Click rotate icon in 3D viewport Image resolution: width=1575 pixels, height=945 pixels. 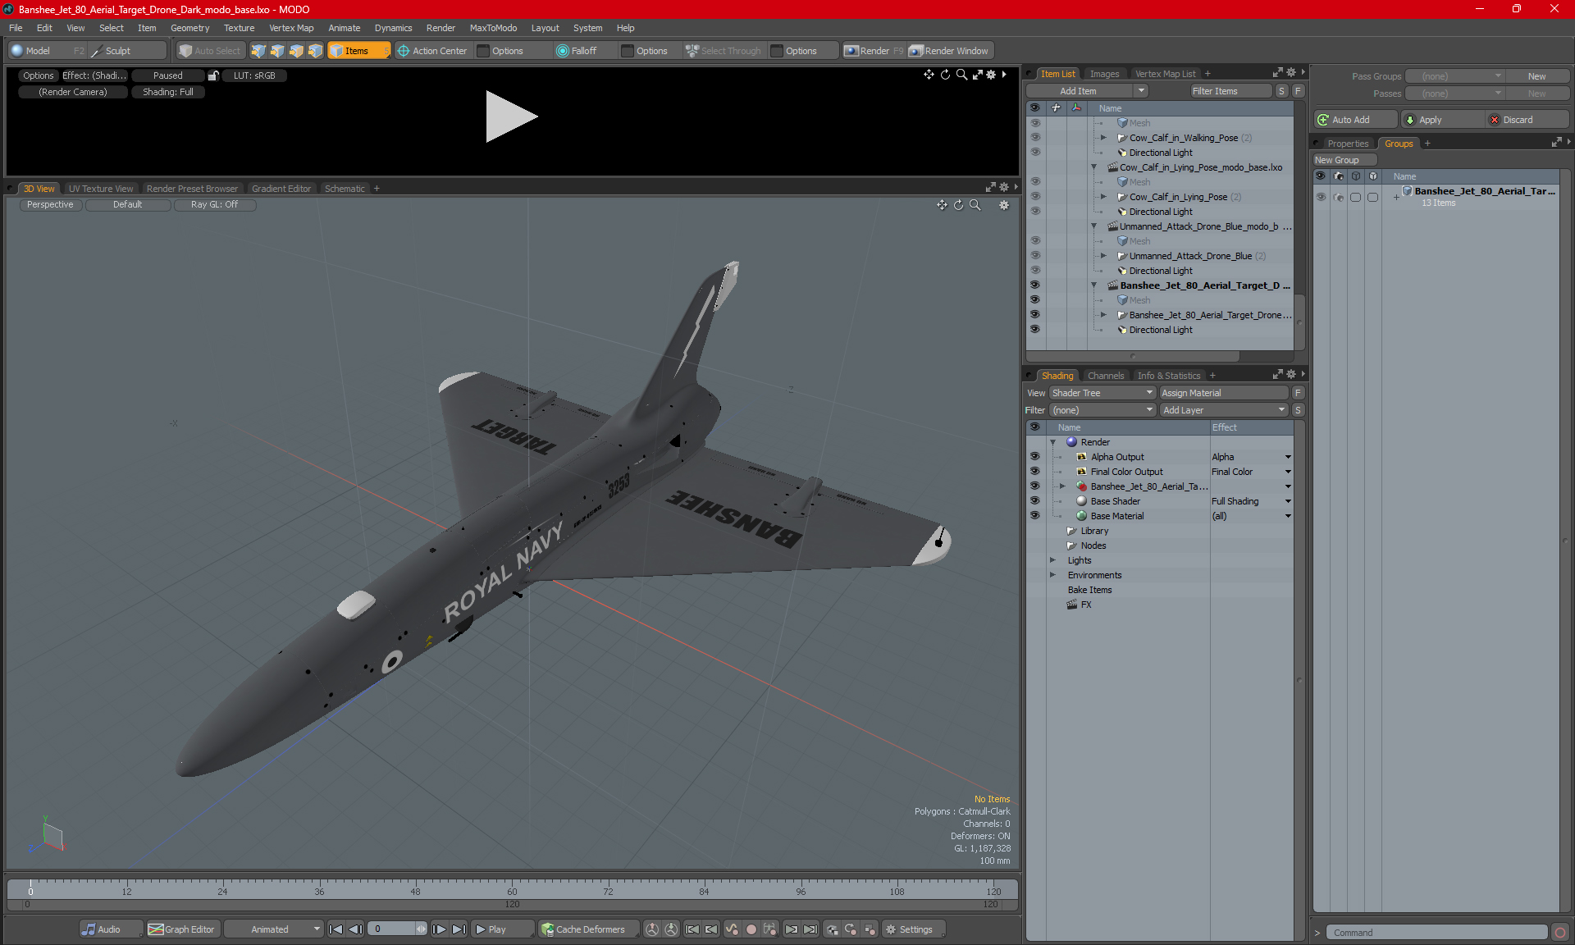click(958, 205)
